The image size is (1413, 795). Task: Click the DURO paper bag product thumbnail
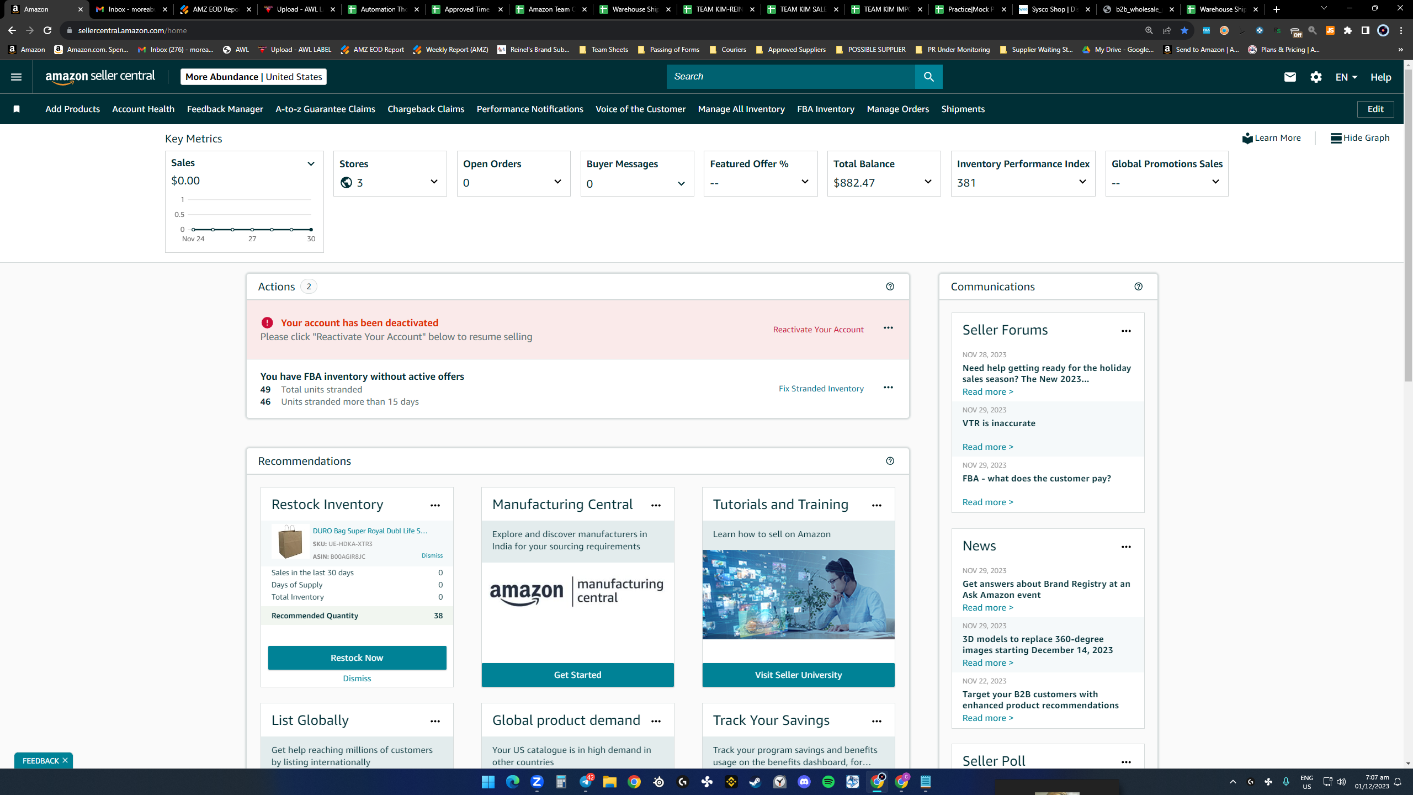tap(290, 542)
